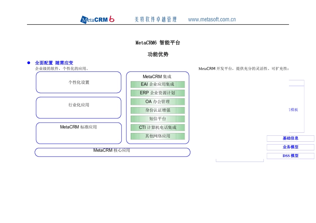This screenshot has width=316, height=223.
Task: Click the 基础信息 box
Action: pos(290,138)
